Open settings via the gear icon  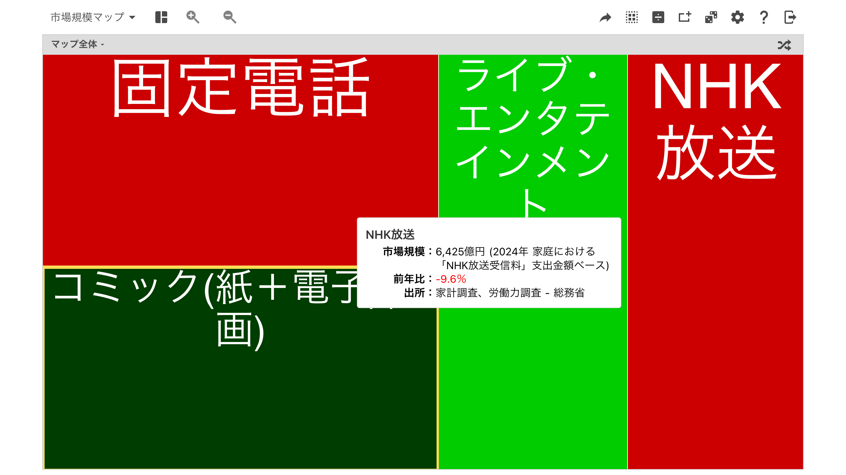point(738,17)
